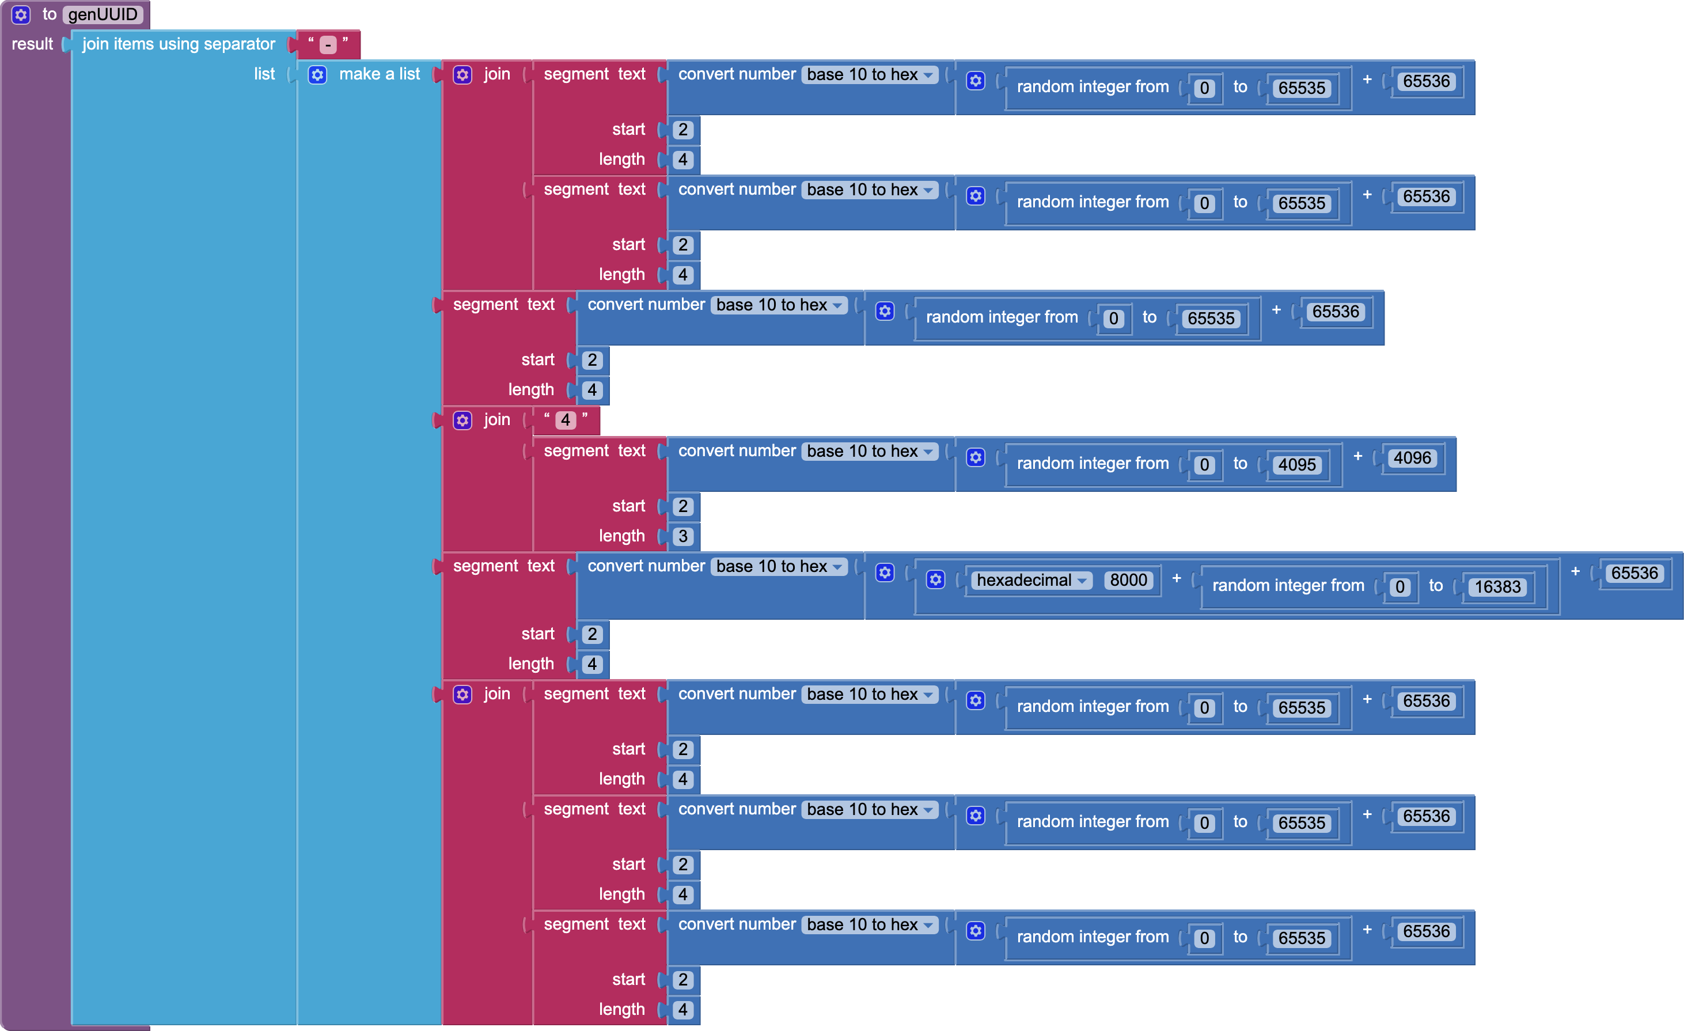Click the length value 3 field

683,537
